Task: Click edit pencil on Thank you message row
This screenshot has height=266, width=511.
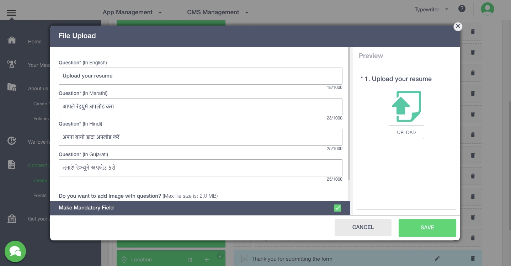Action: point(437,259)
